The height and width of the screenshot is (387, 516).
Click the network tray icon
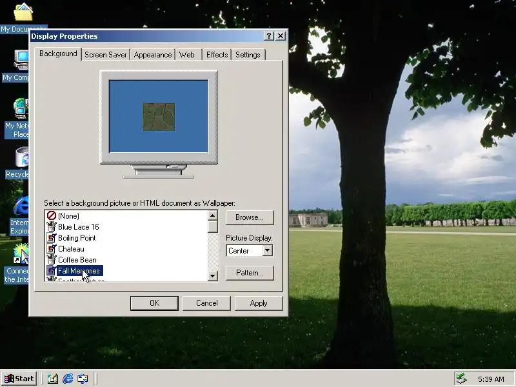click(461, 379)
